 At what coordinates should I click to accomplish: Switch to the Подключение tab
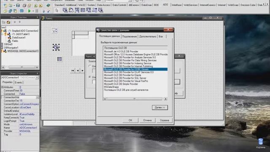(x=130, y=37)
